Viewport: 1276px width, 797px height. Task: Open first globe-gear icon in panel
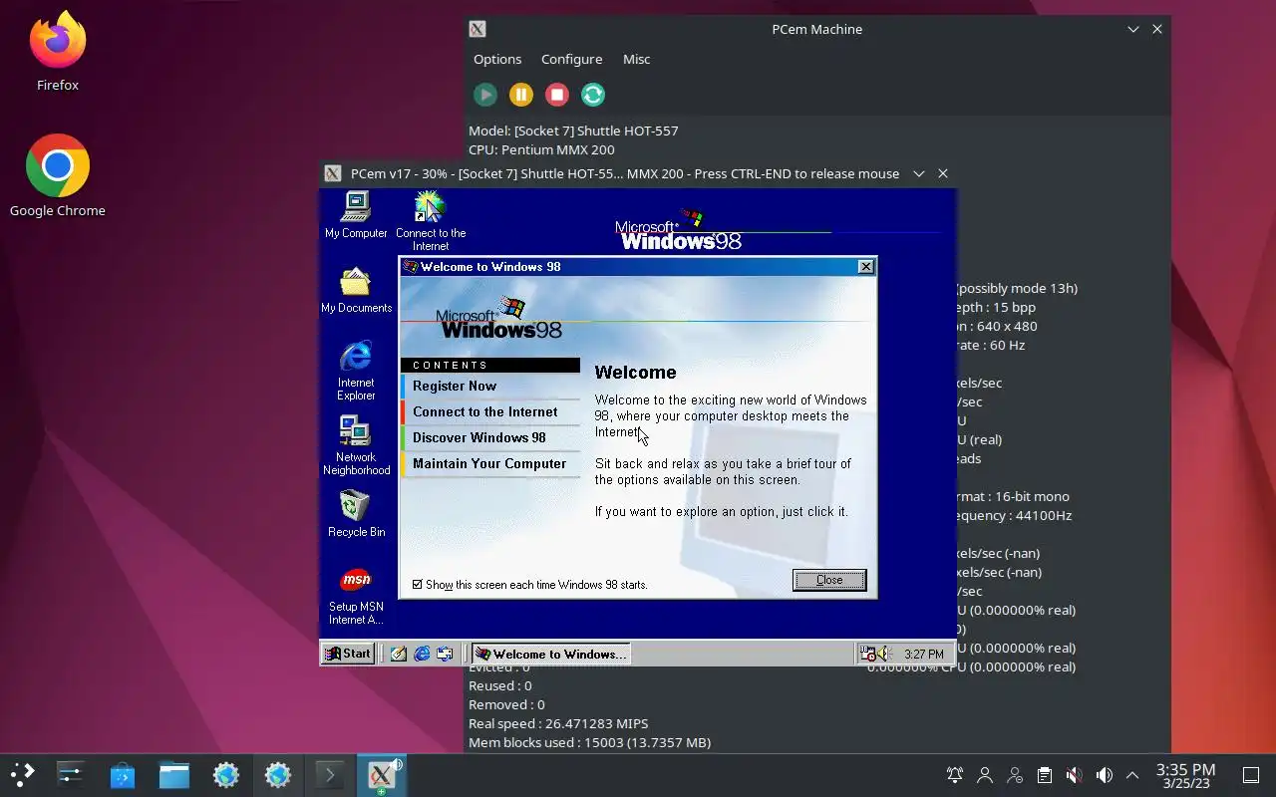pos(226,774)
